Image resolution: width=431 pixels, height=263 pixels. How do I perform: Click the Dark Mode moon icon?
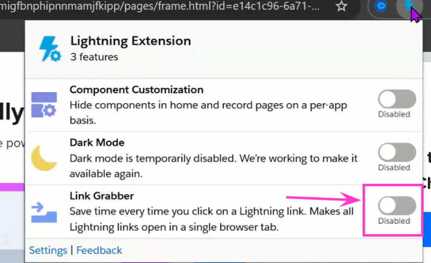click(x=44, y=158)
